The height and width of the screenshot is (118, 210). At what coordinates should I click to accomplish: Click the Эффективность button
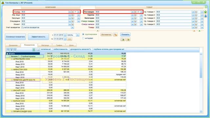(38, 37)
